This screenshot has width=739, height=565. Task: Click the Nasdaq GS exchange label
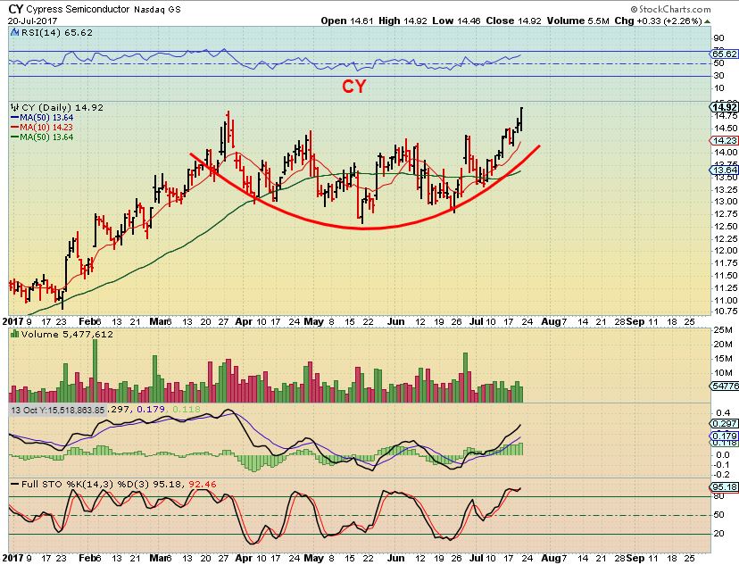click(157, 10)
